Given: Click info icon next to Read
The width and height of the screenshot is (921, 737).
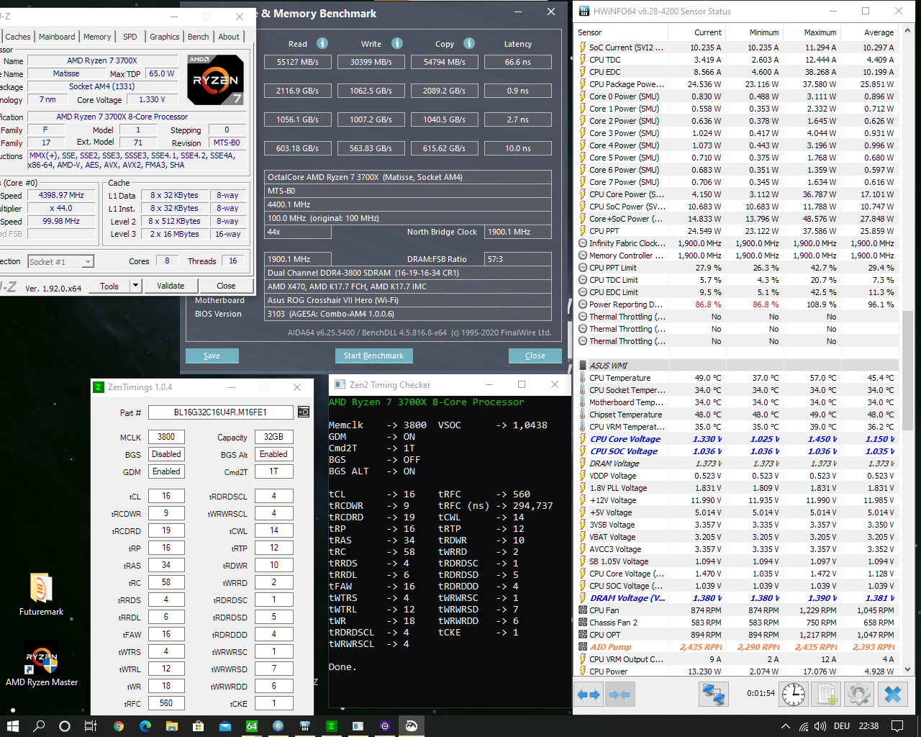Looking at the screenshot, I should click(x=322, y=43).
